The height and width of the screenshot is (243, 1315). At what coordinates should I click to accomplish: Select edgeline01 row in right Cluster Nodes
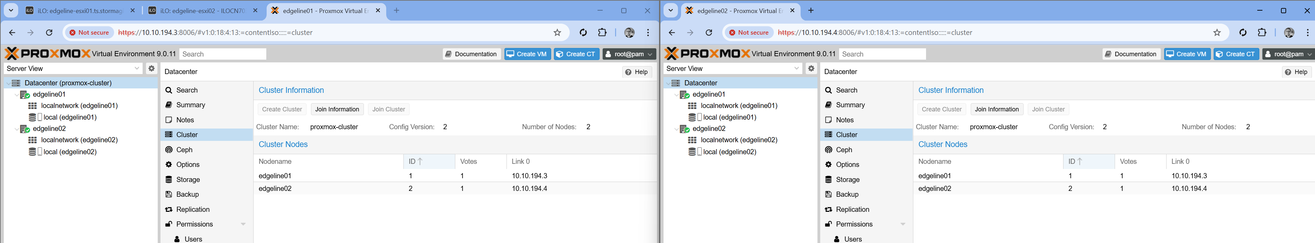[x=1114, y=176]
